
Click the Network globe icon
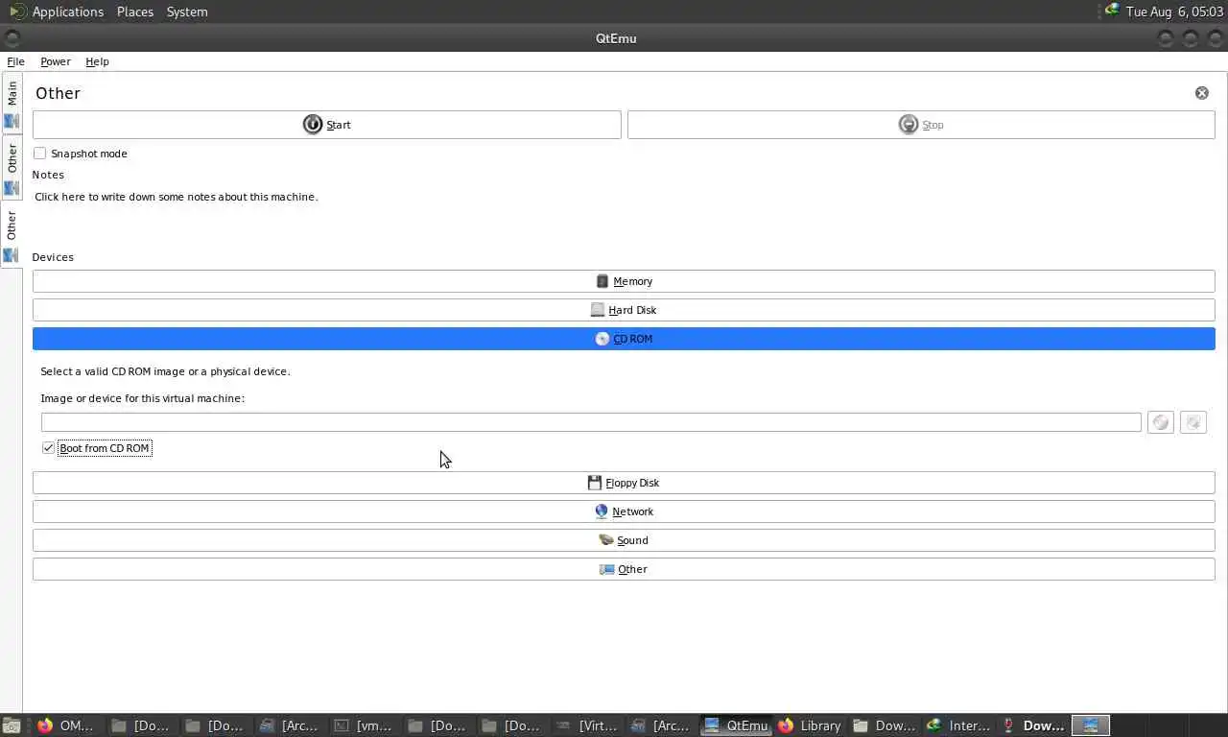point(602,511)
